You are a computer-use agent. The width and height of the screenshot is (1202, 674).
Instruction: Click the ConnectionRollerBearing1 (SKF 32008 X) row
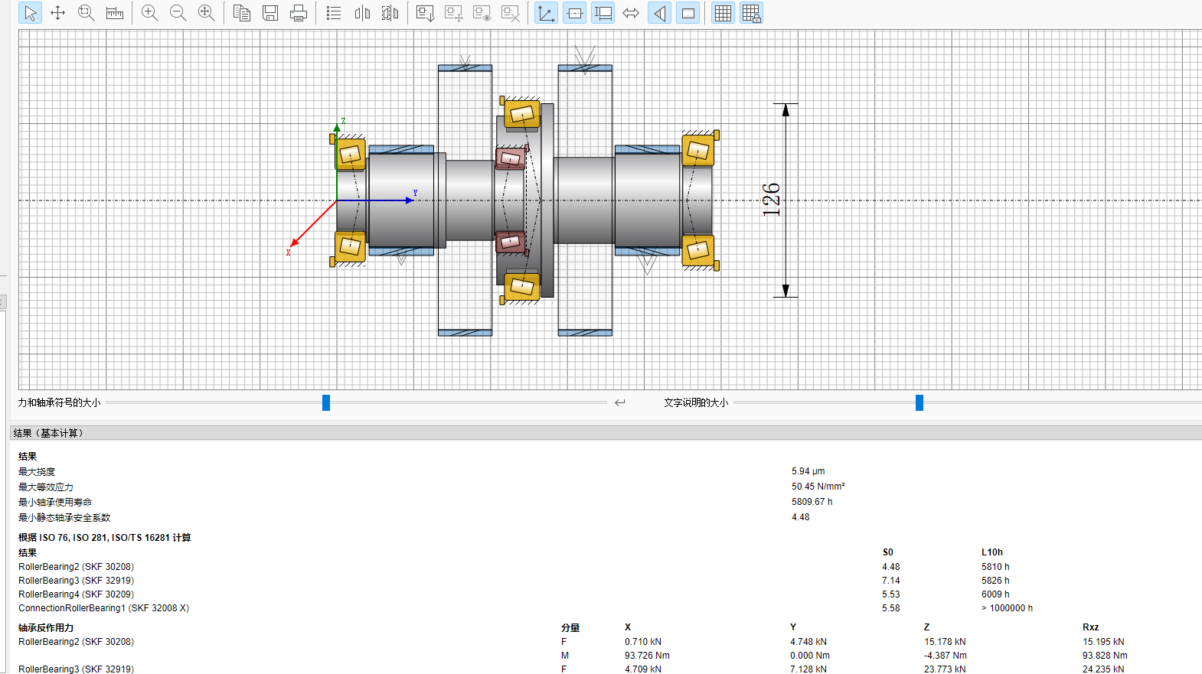coord(103,608)
